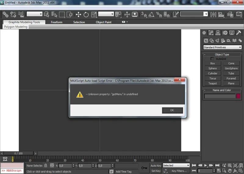Click the GeoSphere primitive button
The image size is (244, 174).
coord(231,68)
